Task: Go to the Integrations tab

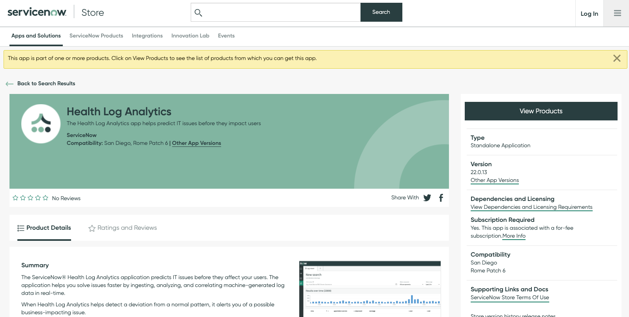Action: (x=147, y=36)
